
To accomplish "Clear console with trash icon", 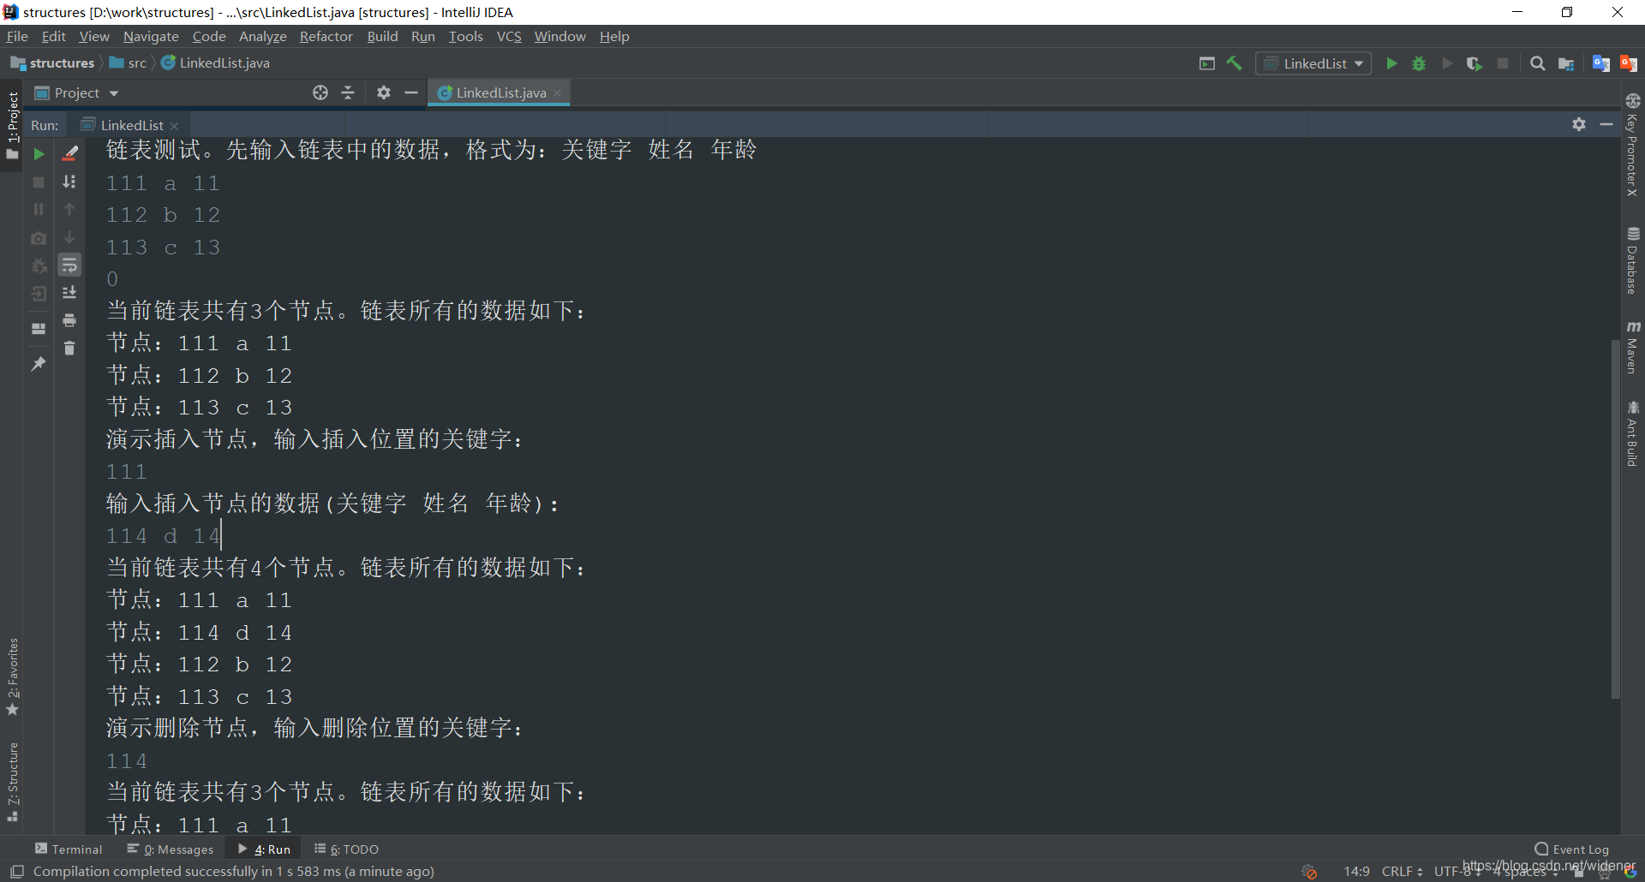I will (x=70, y=349).
